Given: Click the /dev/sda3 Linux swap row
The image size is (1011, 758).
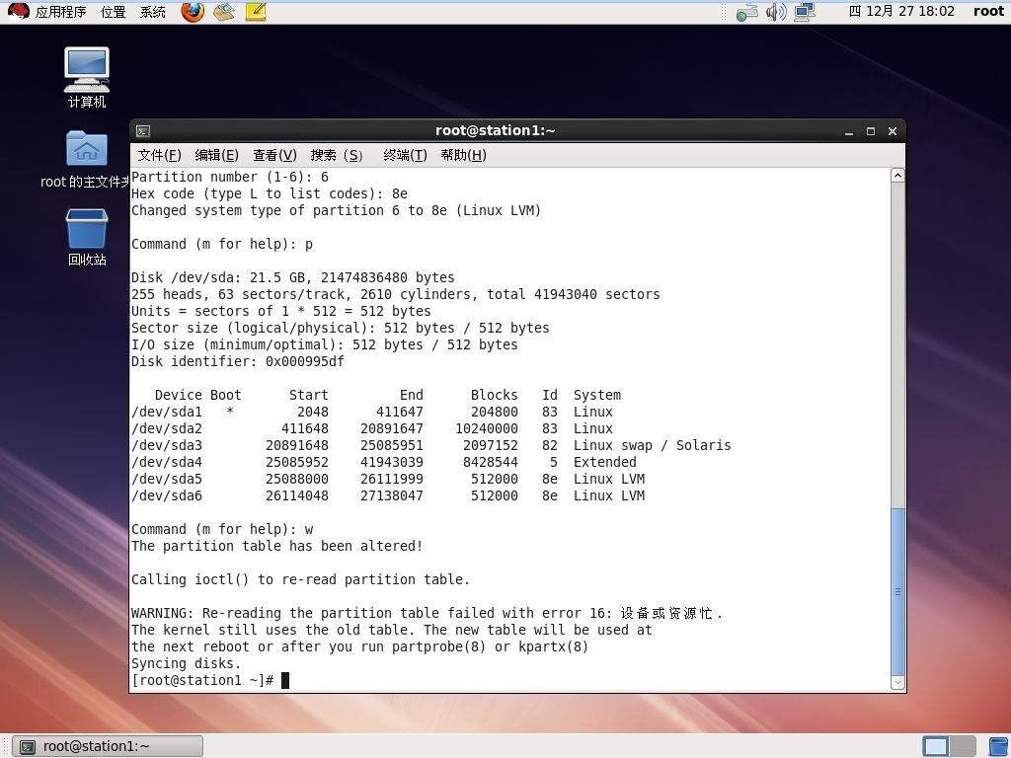Looking at the screenshot, I should pyautogui.click(x=430, y=445).
